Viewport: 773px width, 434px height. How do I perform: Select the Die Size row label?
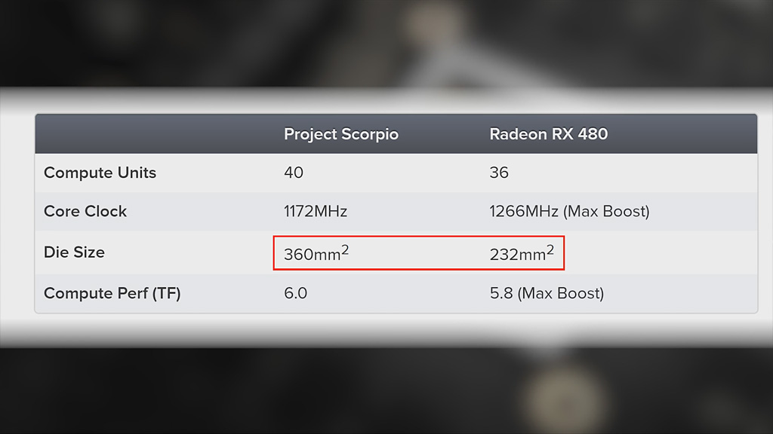(x=74, y=252)
